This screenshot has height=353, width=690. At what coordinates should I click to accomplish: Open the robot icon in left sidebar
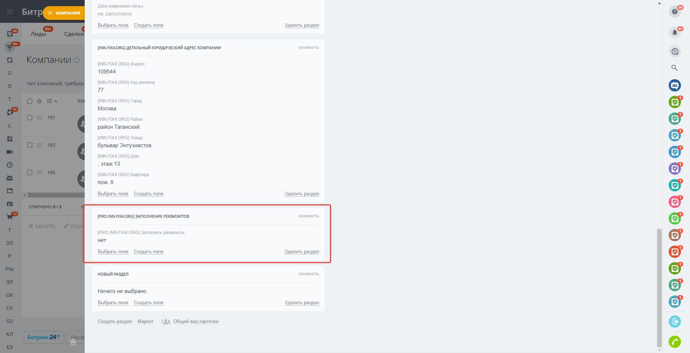click(10, 178)
